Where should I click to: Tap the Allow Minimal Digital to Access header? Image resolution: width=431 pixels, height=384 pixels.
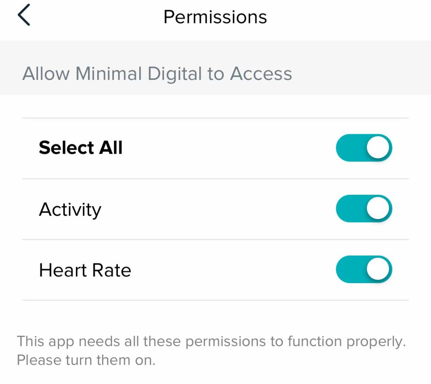pos(158,73)
